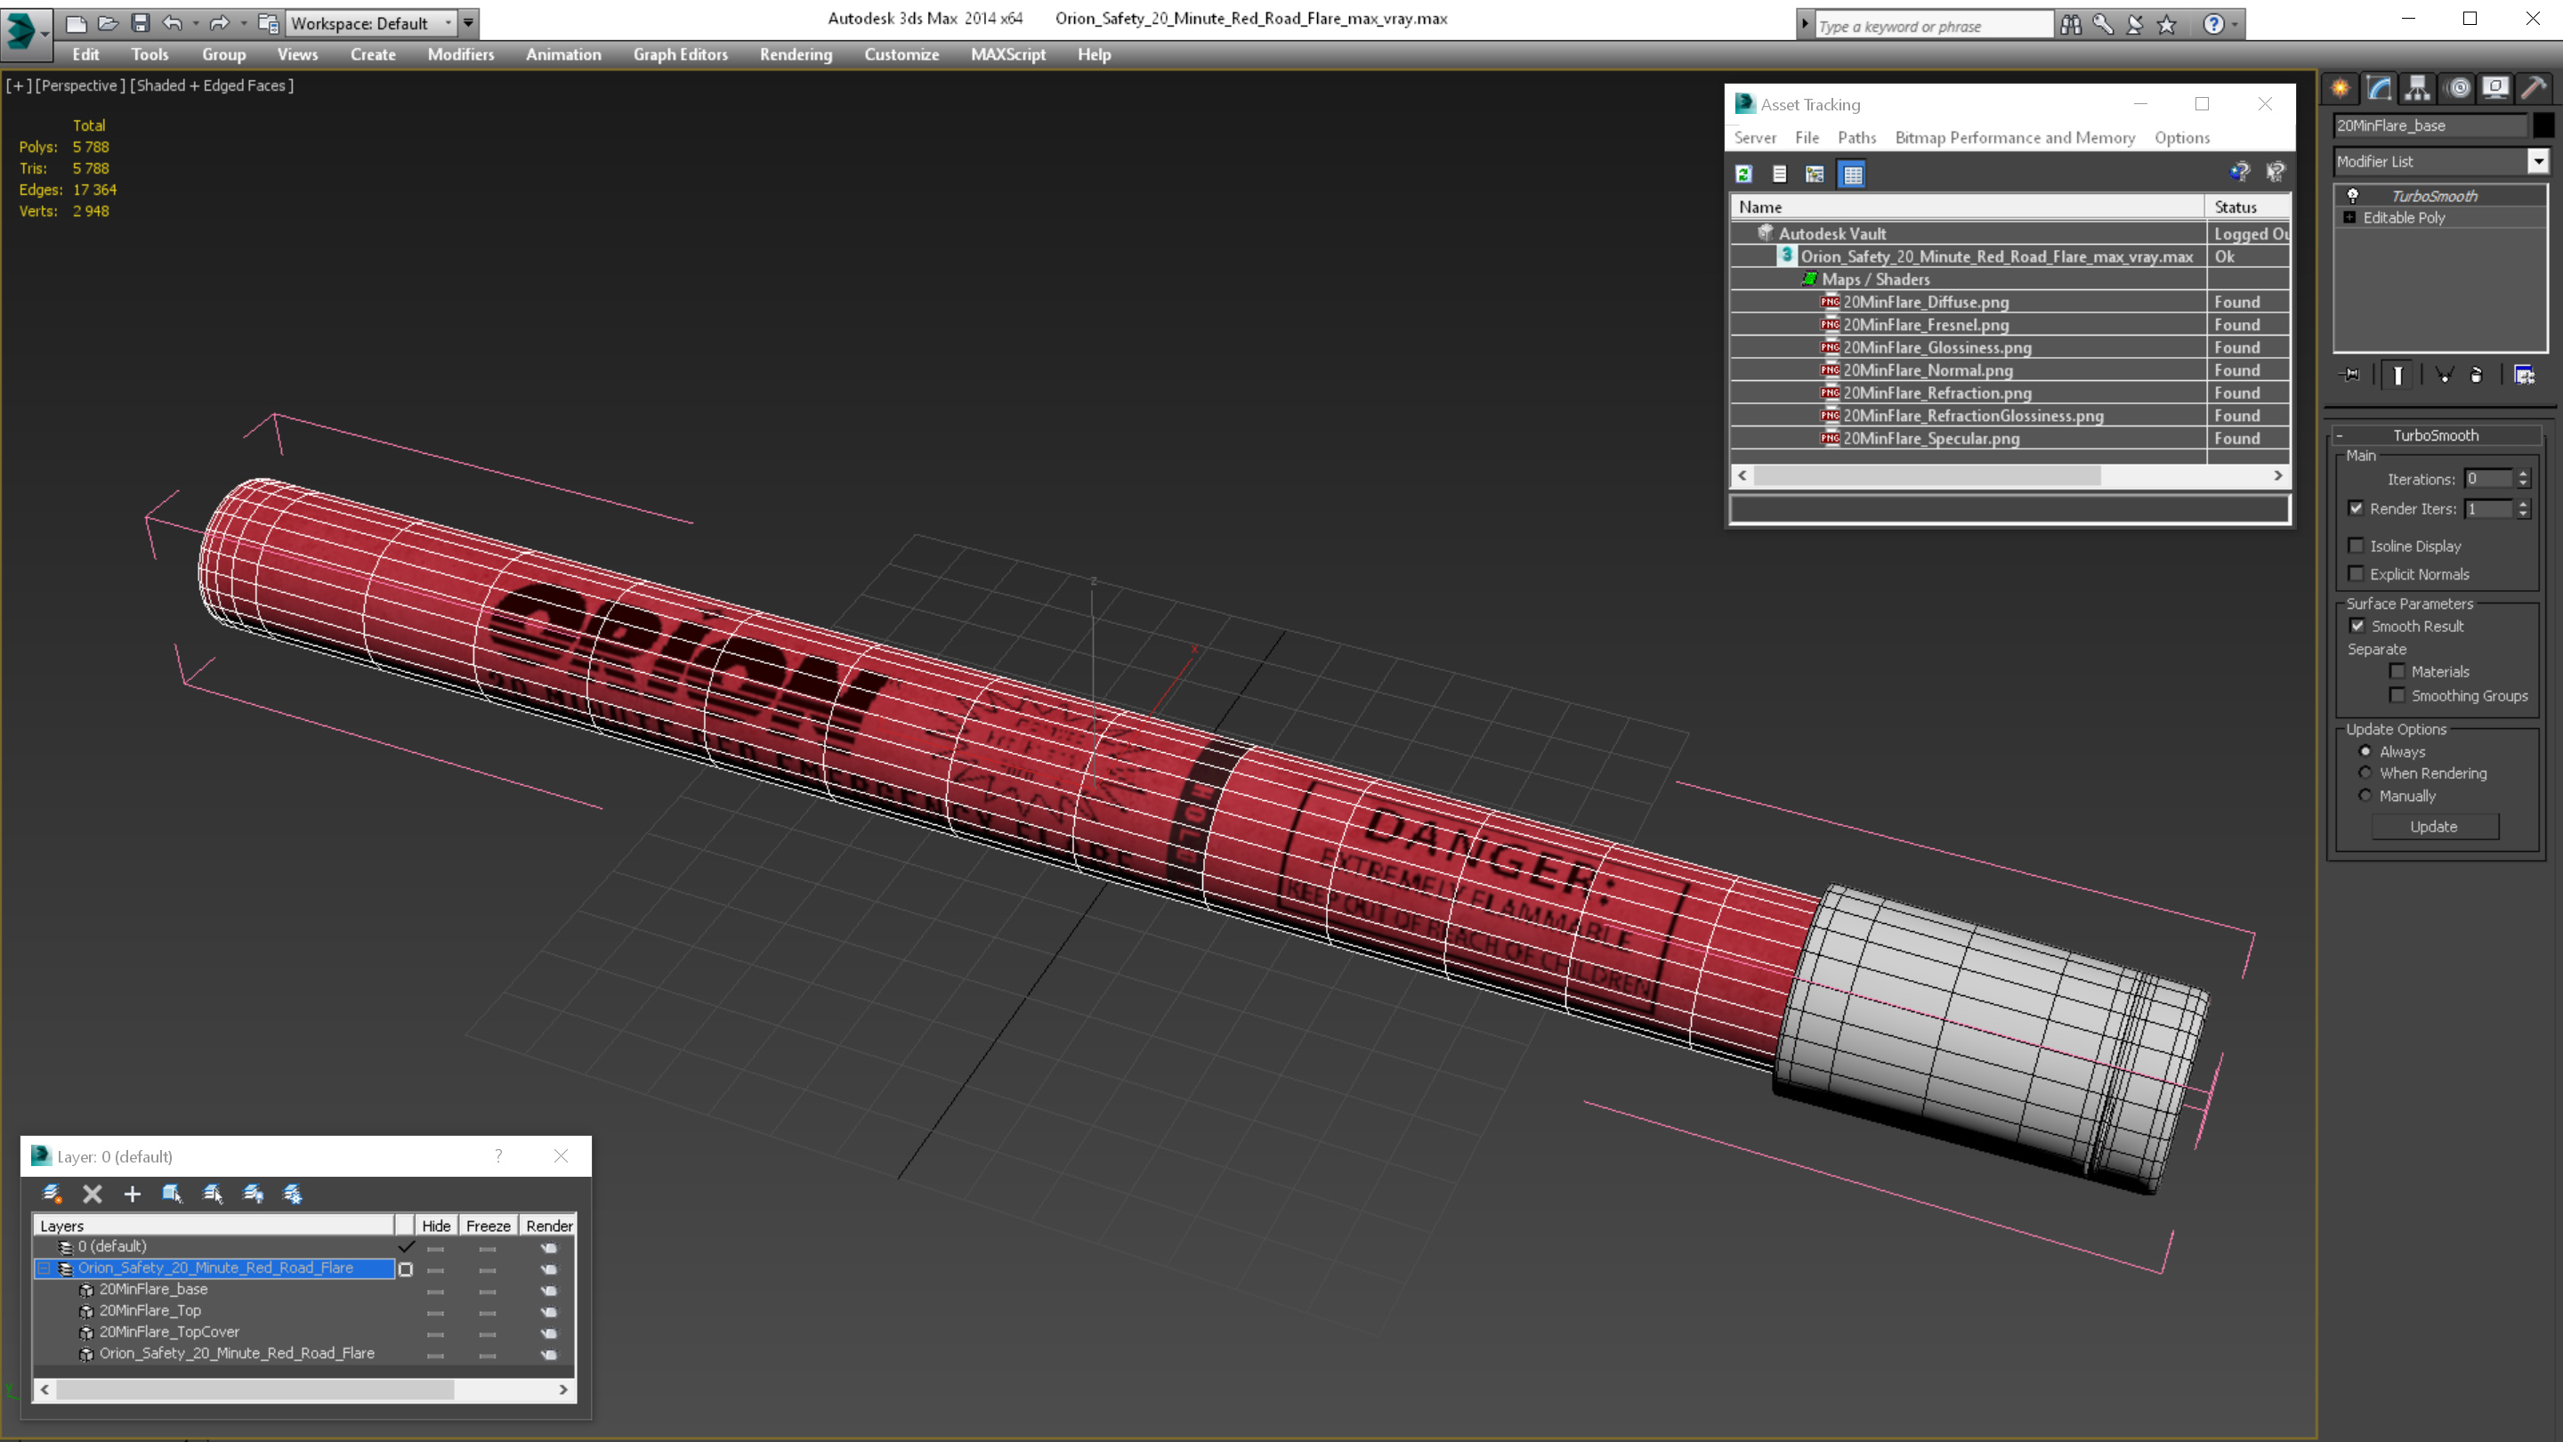Select Manually update option
This screenshot has width=2563, height=1442.
[2365, 795]
